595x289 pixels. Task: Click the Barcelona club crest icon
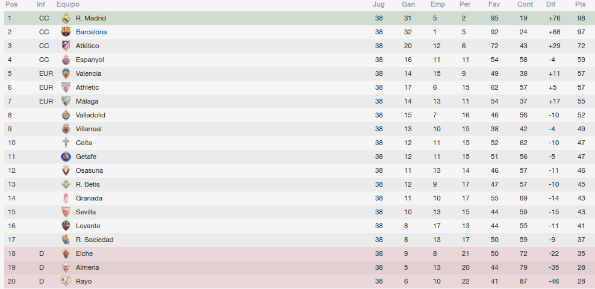point(66,32)
